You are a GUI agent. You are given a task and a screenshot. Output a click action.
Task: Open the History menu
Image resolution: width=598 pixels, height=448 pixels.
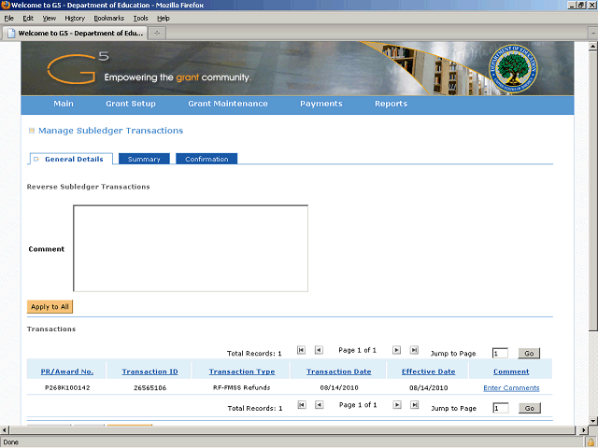coord(75,19)
